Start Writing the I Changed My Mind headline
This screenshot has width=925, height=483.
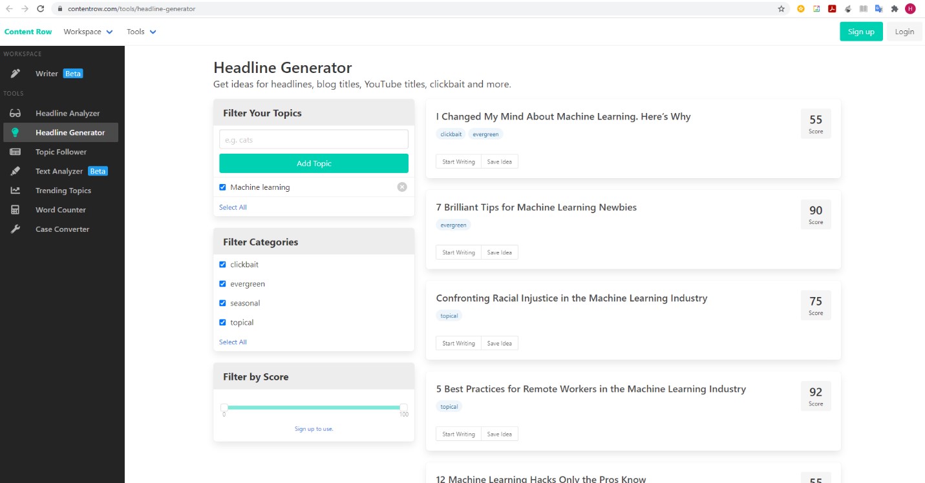(x=458, y=161)
